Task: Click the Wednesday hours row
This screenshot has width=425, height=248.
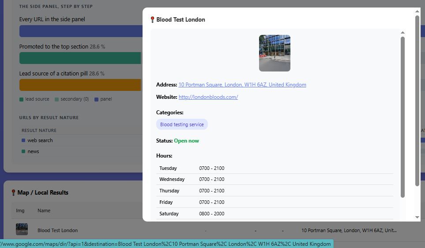Action: coord(275,180)
